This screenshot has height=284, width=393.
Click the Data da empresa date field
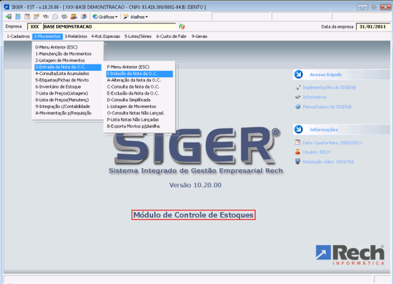pyautogui.click(x=373, y=26)
